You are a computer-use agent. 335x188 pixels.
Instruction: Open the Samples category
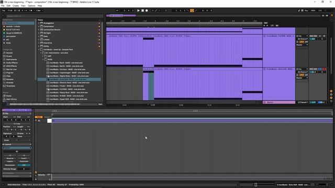tap(9, 79)
